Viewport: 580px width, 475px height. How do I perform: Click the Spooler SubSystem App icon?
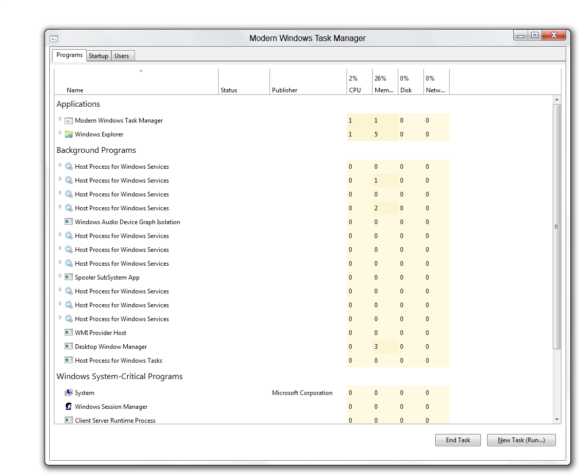pyautogui.click(x=68, y=278)
